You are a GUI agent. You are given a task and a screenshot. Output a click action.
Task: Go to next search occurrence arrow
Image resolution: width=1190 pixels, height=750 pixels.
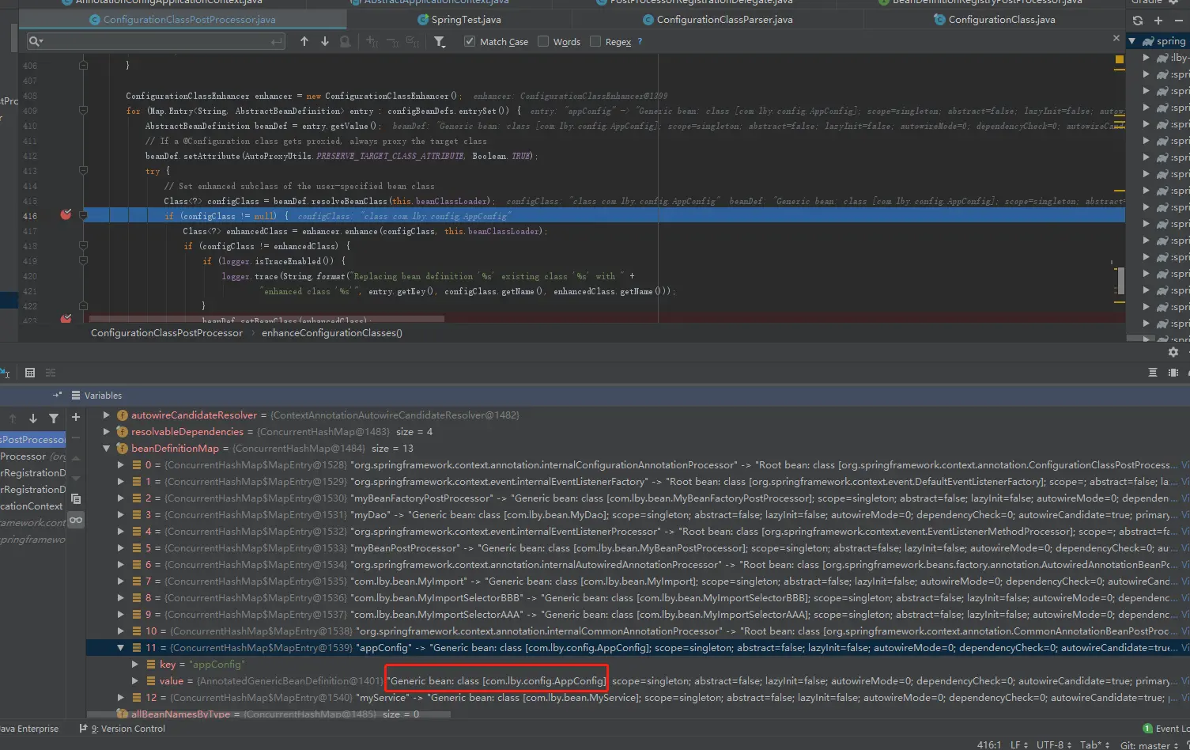pyautogui.click(x=325, y=41)
